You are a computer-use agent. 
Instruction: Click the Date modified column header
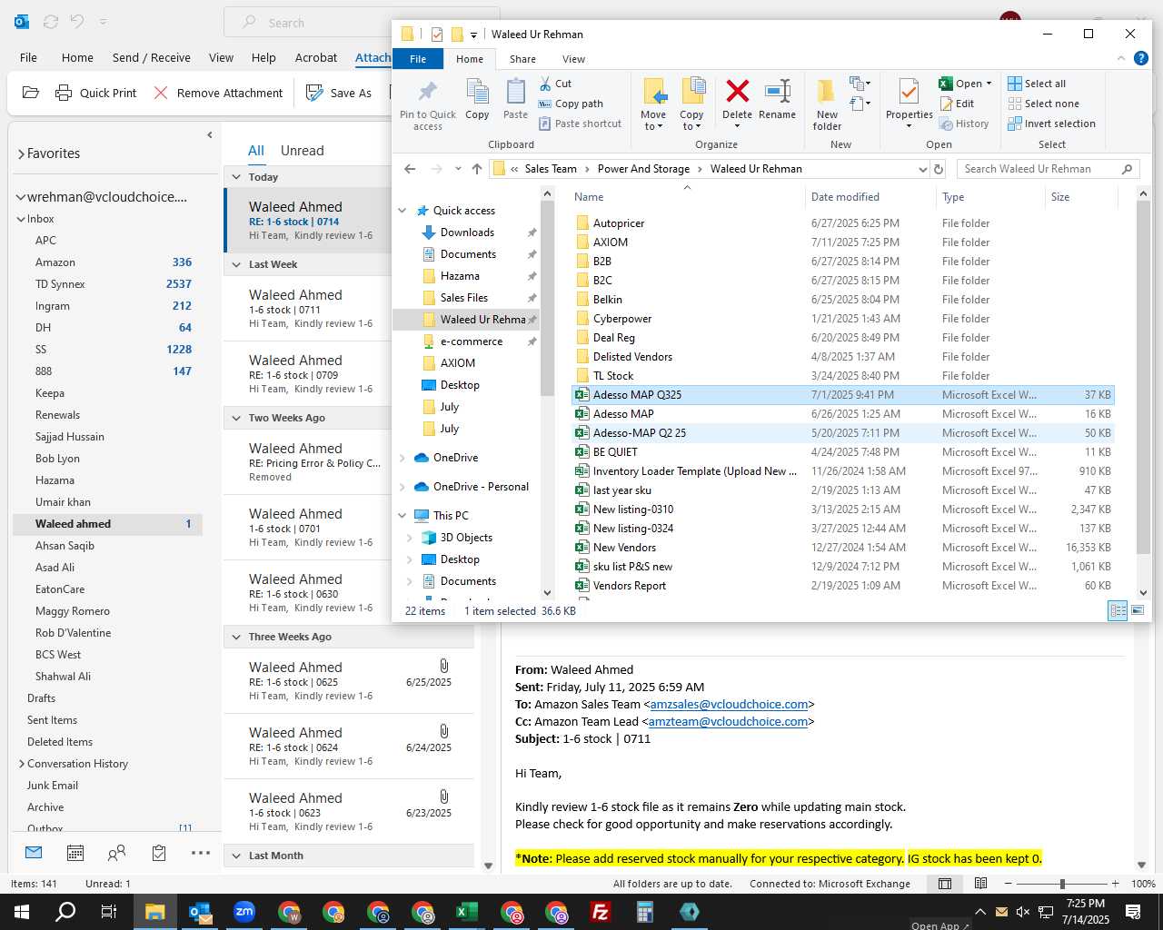point(845,197)
